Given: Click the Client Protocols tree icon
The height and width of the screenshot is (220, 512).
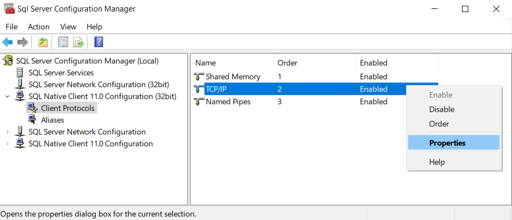Looking at the screenshot, I should (33, 108).
